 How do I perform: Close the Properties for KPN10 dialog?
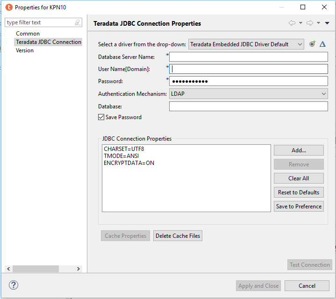pyautogui.click(x=324, y=7)
